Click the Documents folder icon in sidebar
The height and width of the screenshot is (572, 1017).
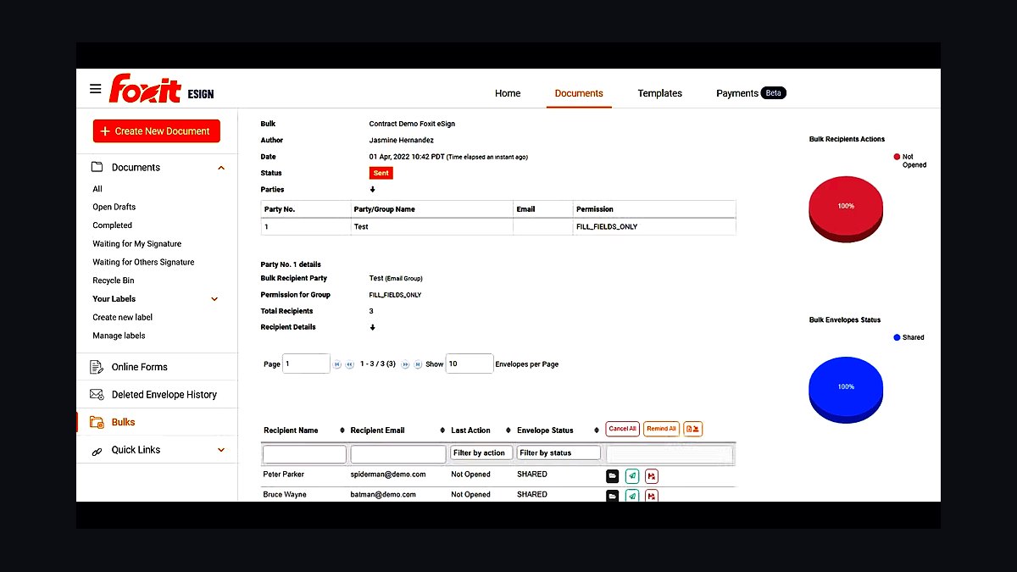97,167
